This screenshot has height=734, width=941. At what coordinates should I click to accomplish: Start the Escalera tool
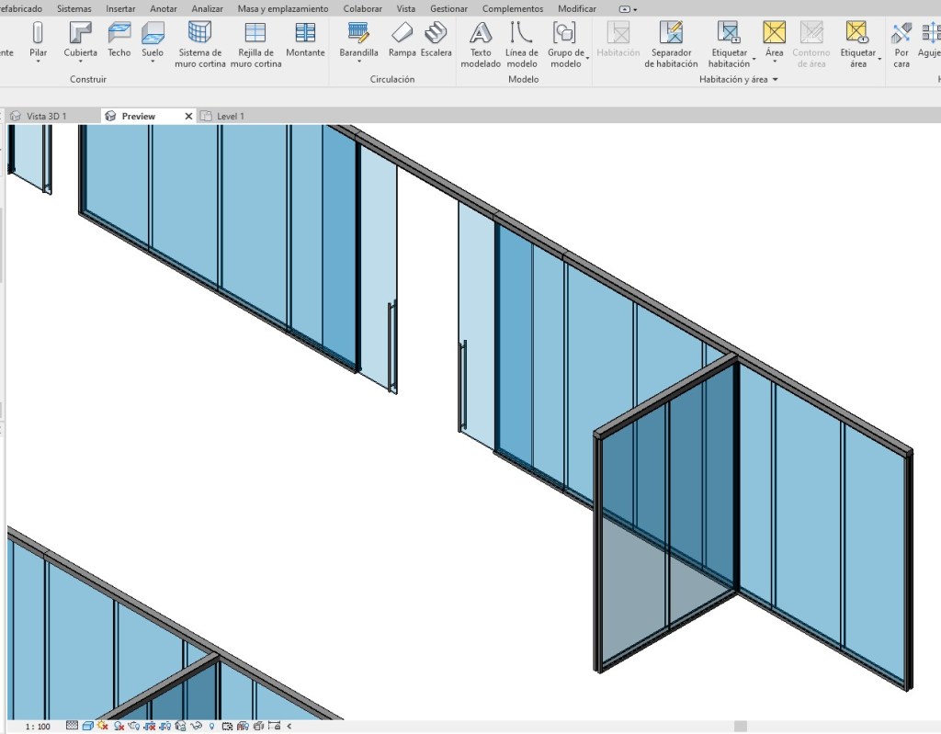click(435, 40)
